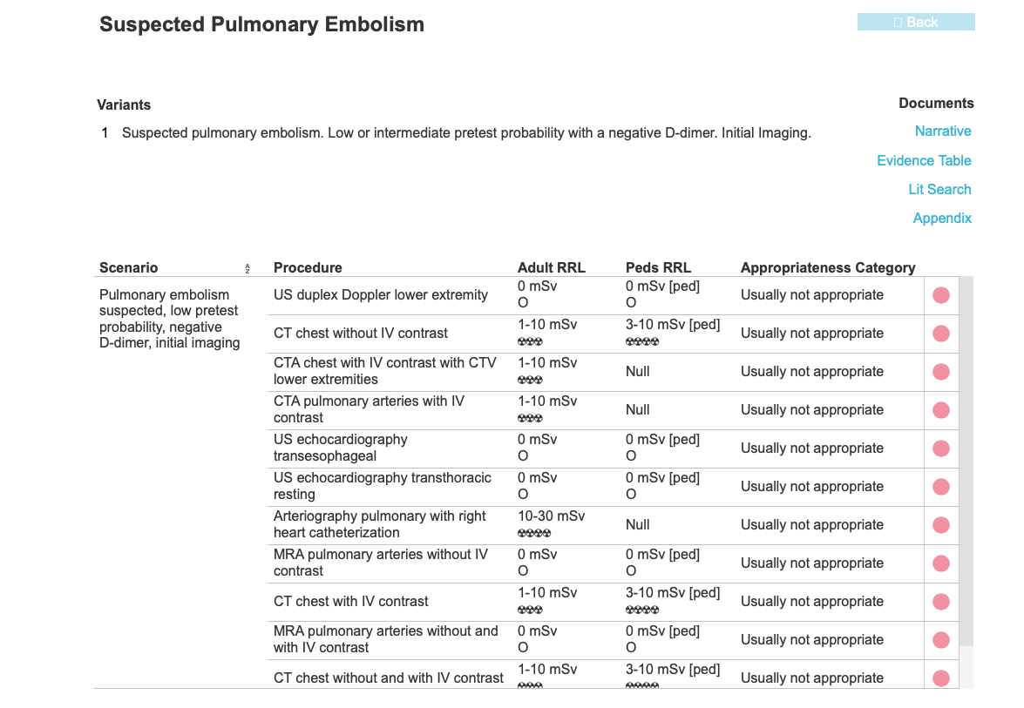Click the pink circle for CT chest without IV contrast
The width and height of the screenshot is (1024, 708).
941,334
